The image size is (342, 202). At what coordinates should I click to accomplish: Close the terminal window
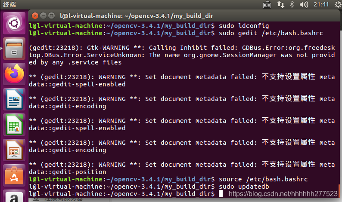[x=35, y=15]
